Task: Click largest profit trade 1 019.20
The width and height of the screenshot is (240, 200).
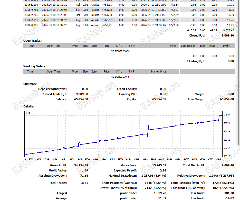Action: (x=160, y=193)
